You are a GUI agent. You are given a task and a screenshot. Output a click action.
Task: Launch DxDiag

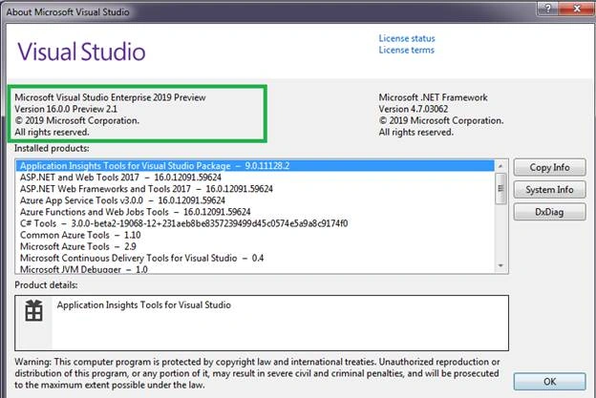[549, 212]
